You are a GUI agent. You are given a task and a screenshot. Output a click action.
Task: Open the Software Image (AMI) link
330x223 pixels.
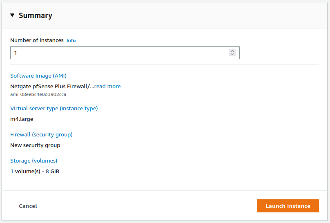point(38,76)
